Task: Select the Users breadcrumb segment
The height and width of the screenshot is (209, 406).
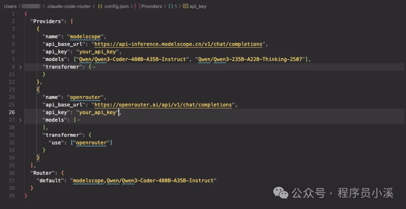Action: [10, 6]
